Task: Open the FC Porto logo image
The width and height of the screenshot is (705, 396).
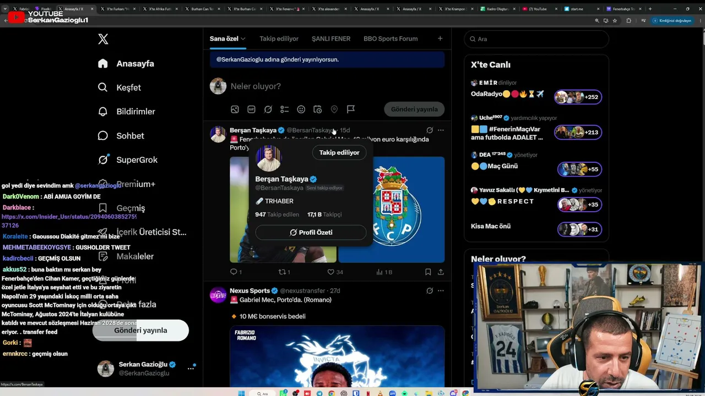Action: pos(392,210)
